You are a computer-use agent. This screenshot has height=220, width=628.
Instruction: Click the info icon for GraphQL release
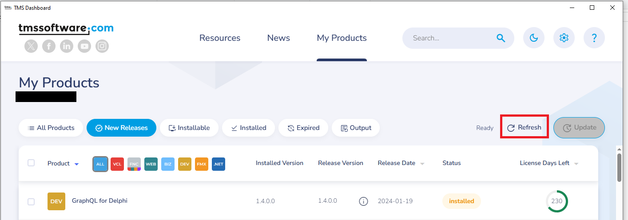[x=363, y=201]
